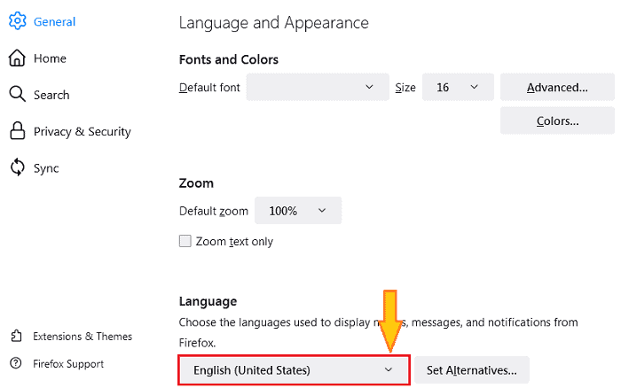Switch to the Search settings section
The height and width of the screenshot is (388, 621).
51,95
